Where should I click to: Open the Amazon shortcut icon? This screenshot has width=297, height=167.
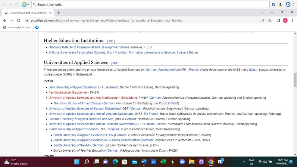pos(280,5)
